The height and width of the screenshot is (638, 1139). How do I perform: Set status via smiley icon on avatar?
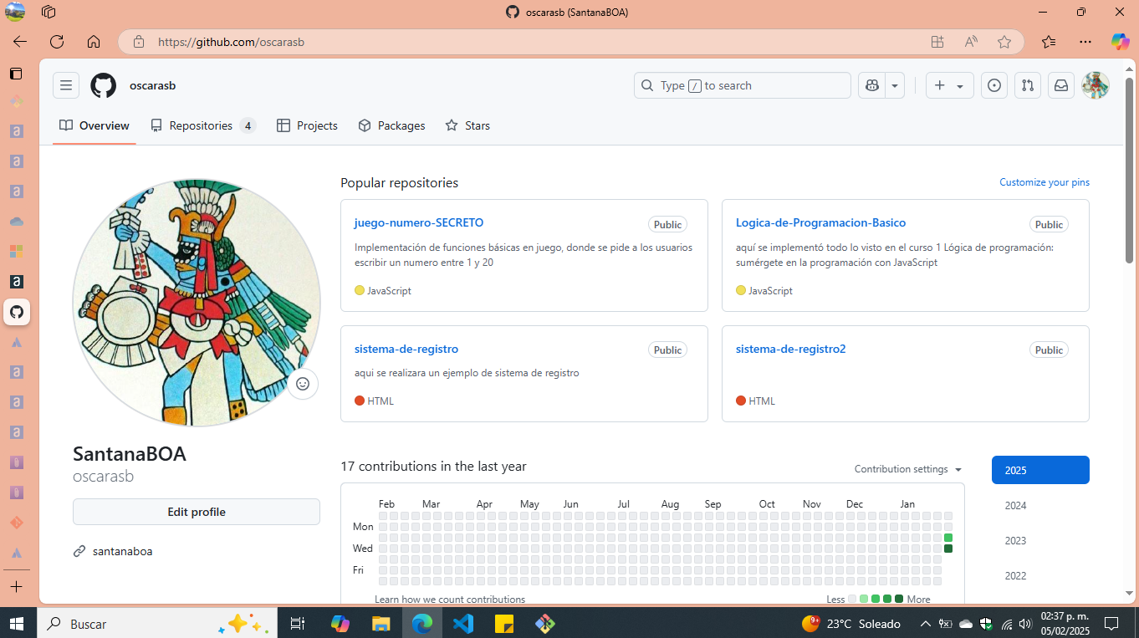click(303, 384)
